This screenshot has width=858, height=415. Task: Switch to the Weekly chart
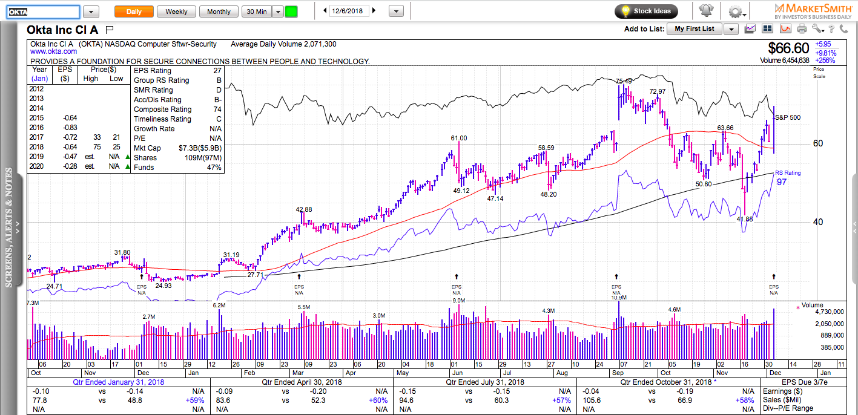(176, 11)
